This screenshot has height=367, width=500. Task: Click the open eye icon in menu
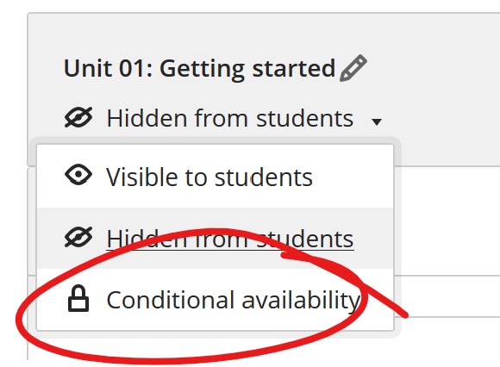click(78, 175)
